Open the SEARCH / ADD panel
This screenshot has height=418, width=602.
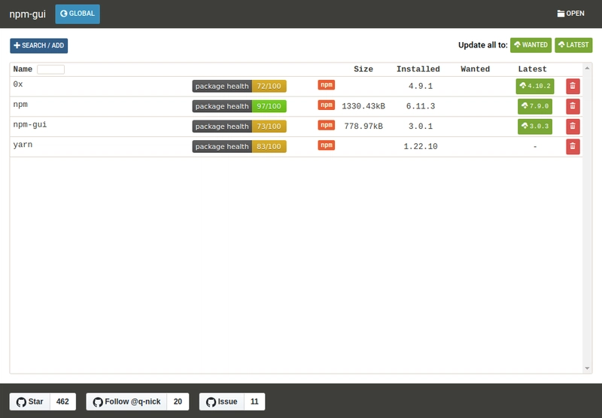pyautogui.click(x=39, y=46)
